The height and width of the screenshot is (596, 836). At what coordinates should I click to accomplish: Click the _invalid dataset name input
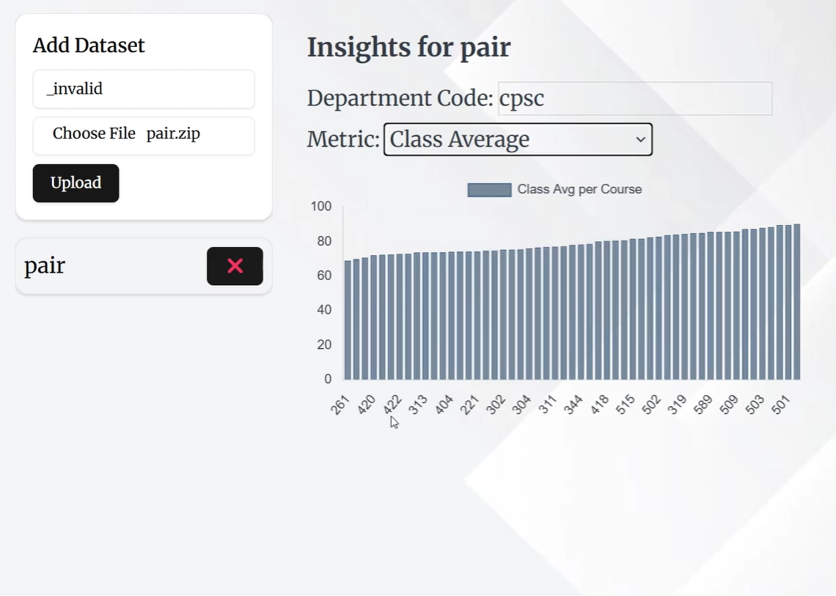[143, 89]
